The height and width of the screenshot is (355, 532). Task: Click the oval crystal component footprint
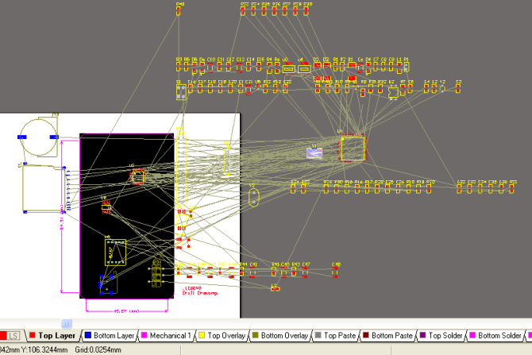point(254,197)
